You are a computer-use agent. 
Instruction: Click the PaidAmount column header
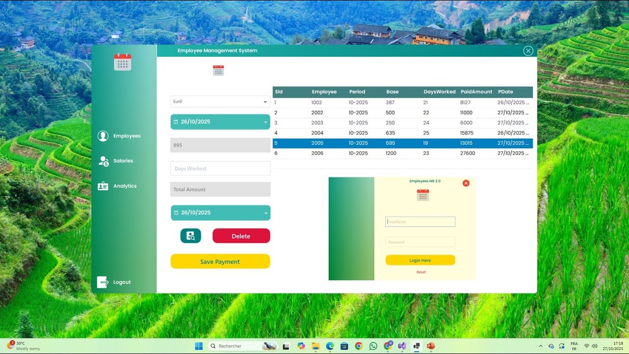tap(476, 92)
